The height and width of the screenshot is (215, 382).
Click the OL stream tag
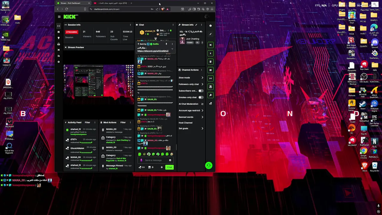coord(197,43)
